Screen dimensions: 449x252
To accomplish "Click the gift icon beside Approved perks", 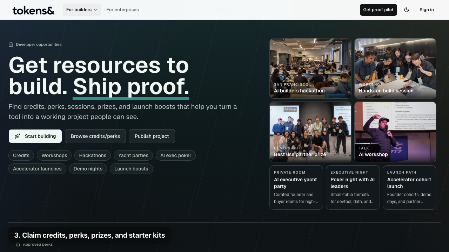I will click(x=18, y=244).
